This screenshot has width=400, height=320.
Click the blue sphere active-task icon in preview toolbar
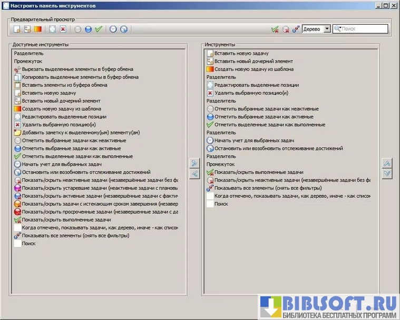[88, 29]
